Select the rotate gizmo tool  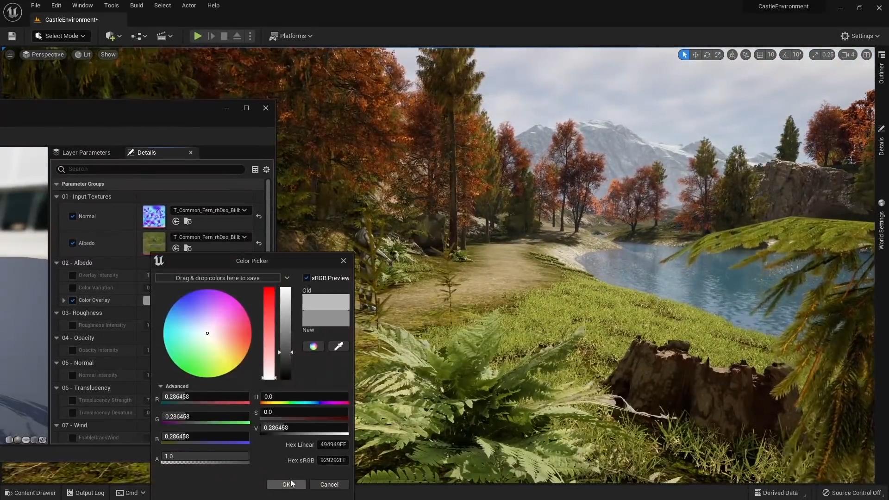click(x=707, y=55)
